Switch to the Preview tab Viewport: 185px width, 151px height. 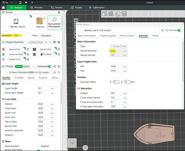(x=37, y=8)
